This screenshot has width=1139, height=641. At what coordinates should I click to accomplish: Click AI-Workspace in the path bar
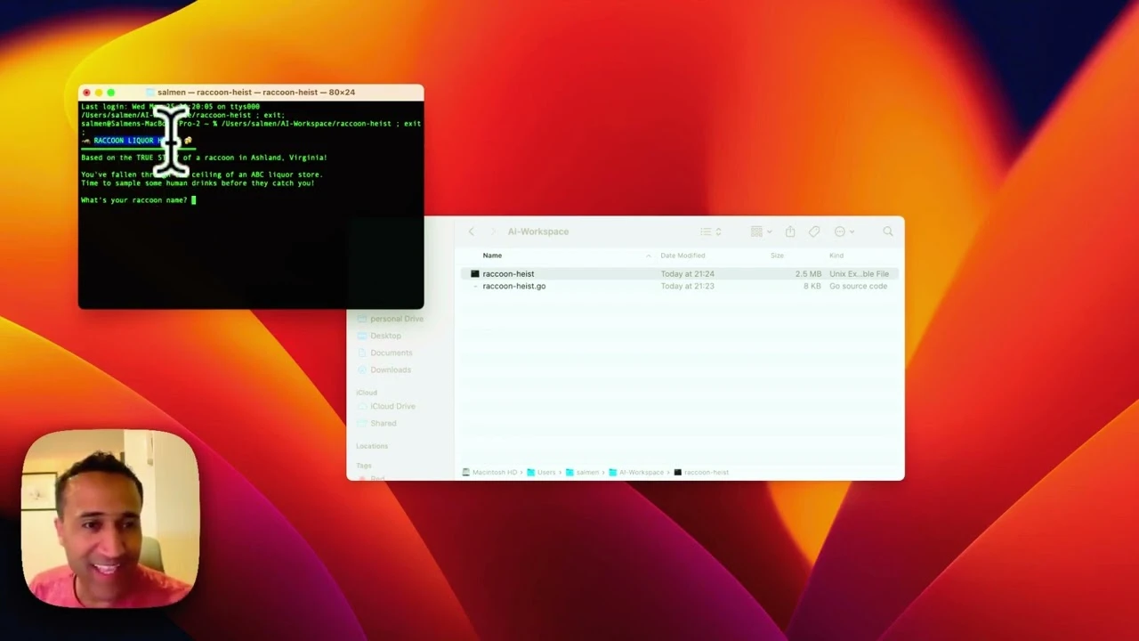coord(642,472)
